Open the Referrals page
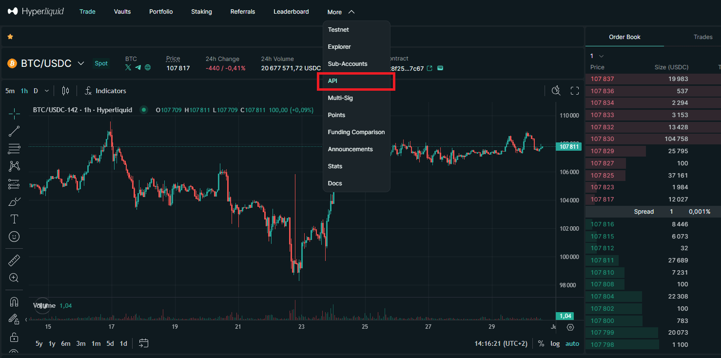Image resolution: width=721 pixels, height=358 pixels. 243,12
